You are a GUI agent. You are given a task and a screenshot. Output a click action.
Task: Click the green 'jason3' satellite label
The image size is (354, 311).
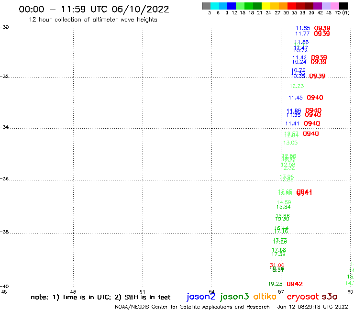click(234, 297)
